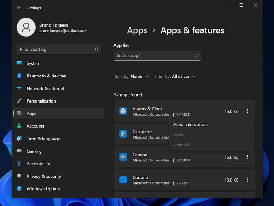Click Windows Update label in sidebar
The image size is (274, 206).
pos(43,189)
